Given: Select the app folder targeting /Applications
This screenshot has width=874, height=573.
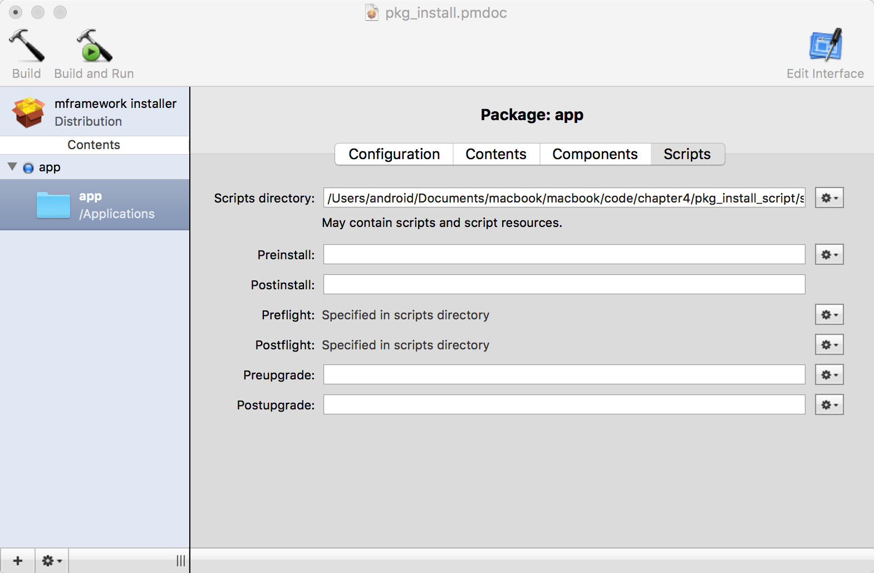Looking at the screenshot, I should point(53,205).
